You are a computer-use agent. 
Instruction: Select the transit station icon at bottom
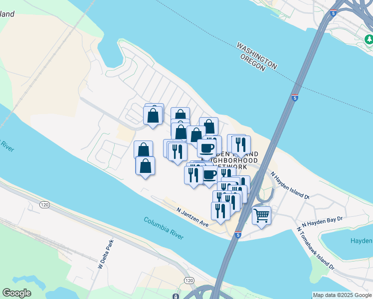(x=176, y=296)
